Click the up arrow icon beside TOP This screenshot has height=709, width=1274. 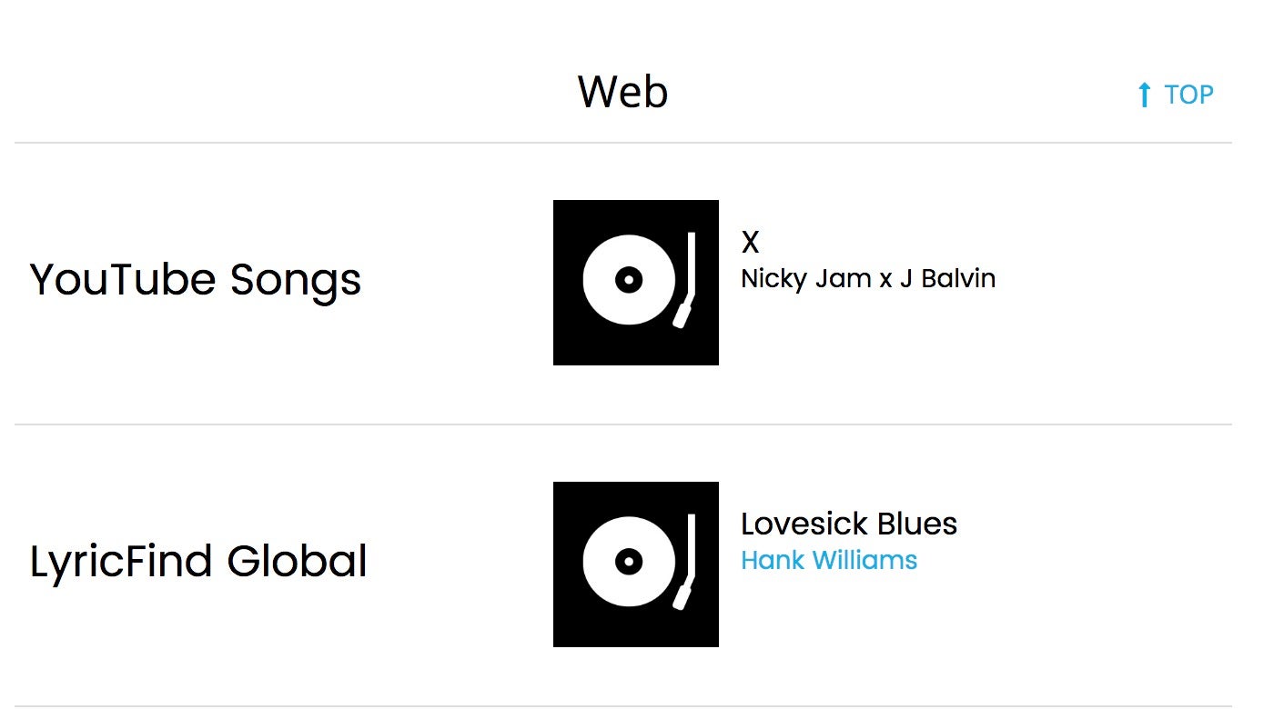pyautogui.click(x=1145, y=95)
